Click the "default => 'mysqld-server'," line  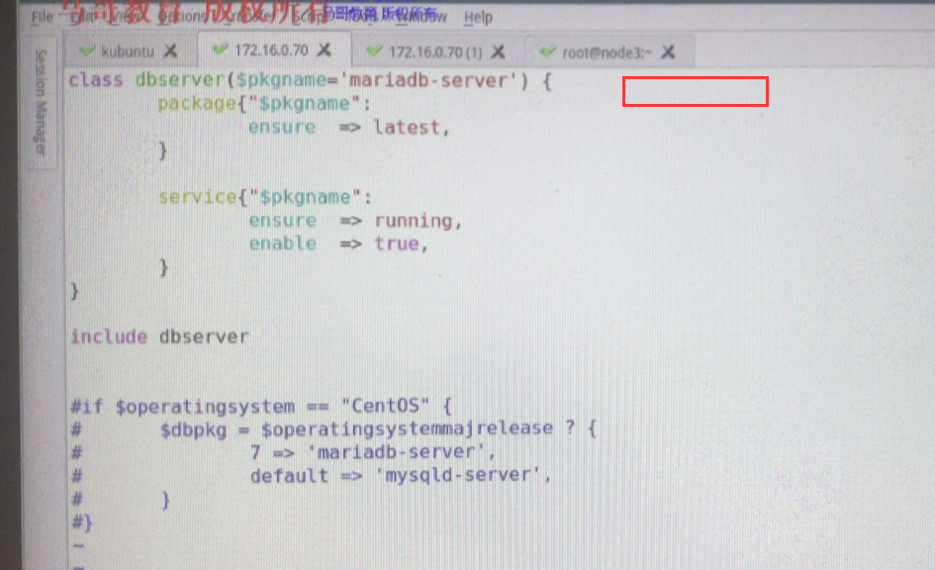[x=401, y=476]
